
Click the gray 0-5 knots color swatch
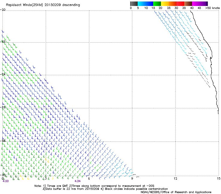[x=134, y=4]
